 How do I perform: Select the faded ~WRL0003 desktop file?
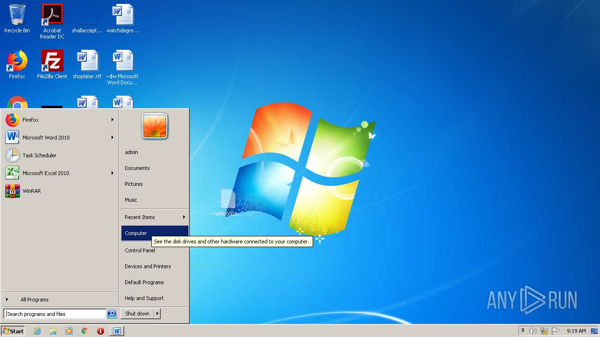(228, 203)
